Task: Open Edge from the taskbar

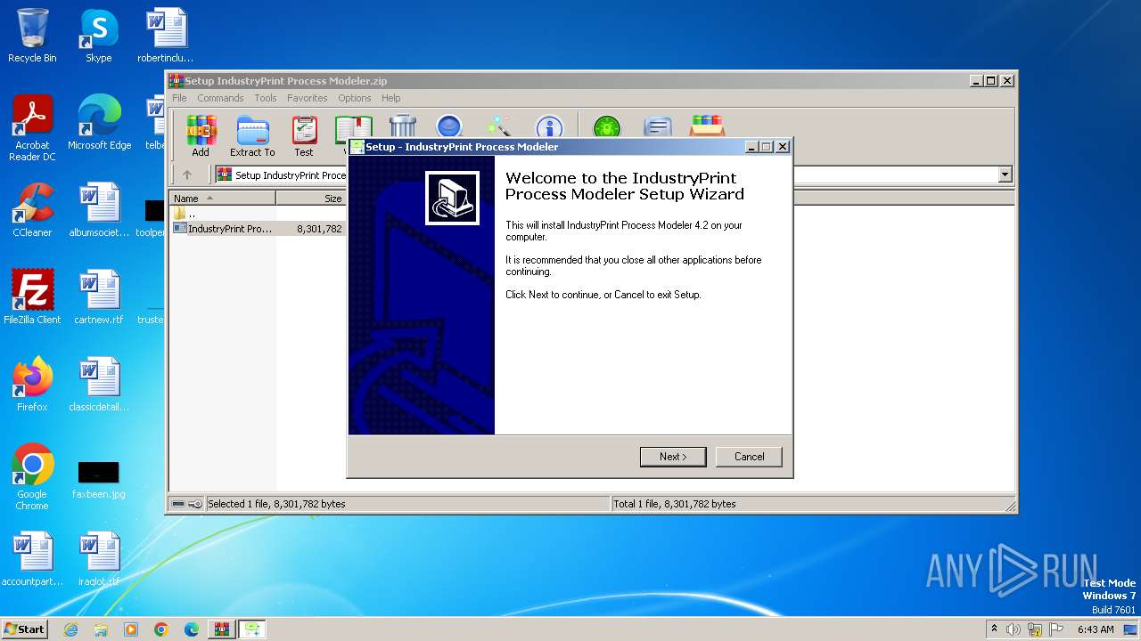Action: click(x=192, y=629)
